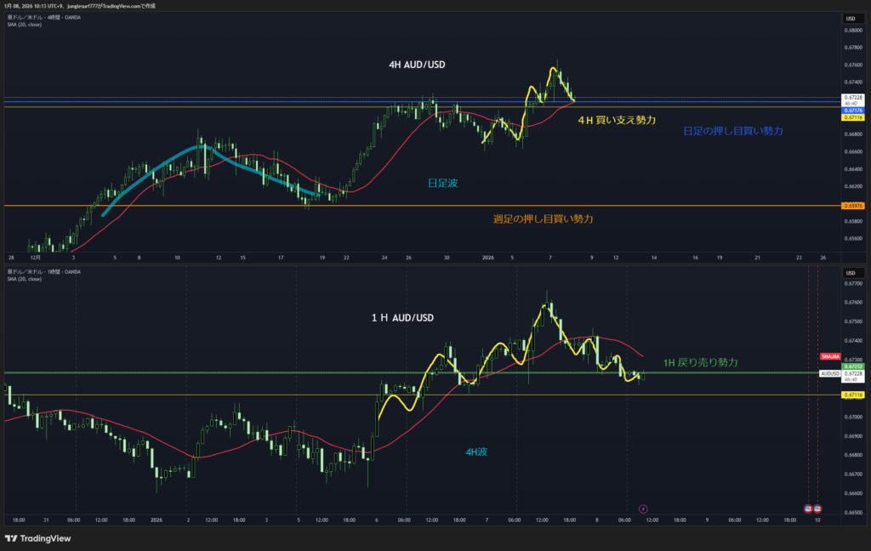The width and height of the screenshot is (871, 551).
Task: Click the SMA (20, close) legend on lower chart
Action: coord(24,278)
